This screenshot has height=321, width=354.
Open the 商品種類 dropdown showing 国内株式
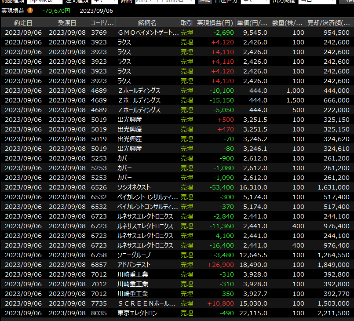(x=44, y=1)
